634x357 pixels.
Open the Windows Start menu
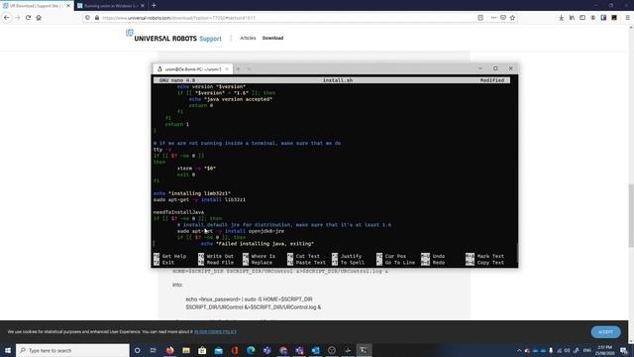point(8,350)
